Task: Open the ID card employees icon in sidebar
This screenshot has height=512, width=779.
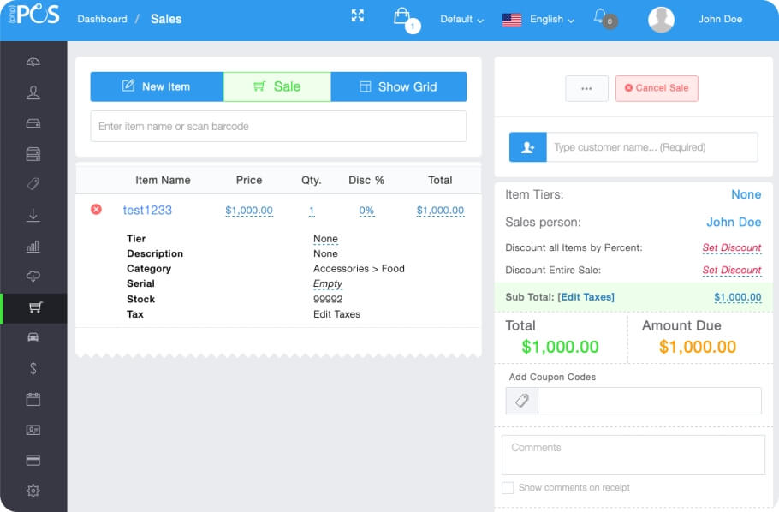Action: [33, 430]
